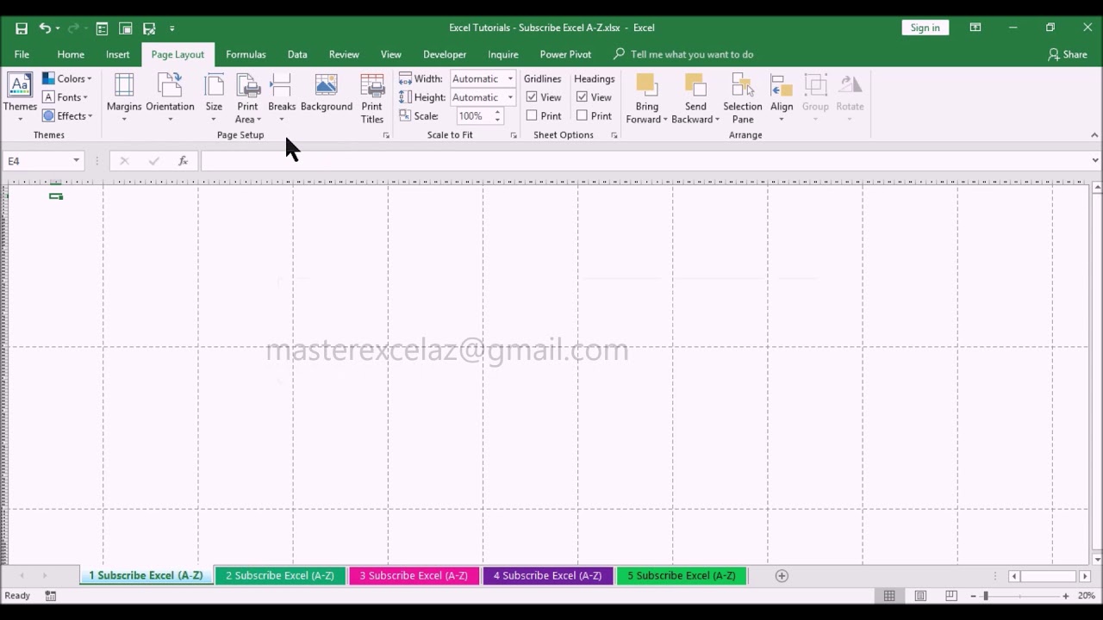Undo the last action

click(x=45, y=28)
